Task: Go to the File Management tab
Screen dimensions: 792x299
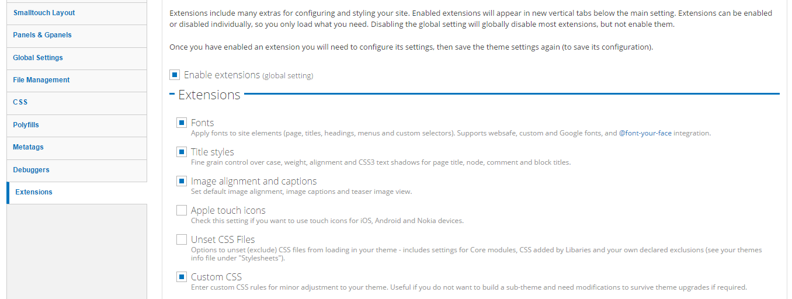Action: pos(77,80)
